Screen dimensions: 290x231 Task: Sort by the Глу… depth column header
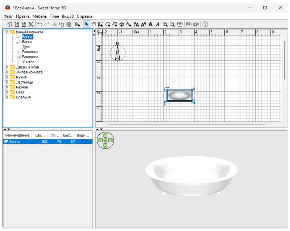[x=54, y=135]
